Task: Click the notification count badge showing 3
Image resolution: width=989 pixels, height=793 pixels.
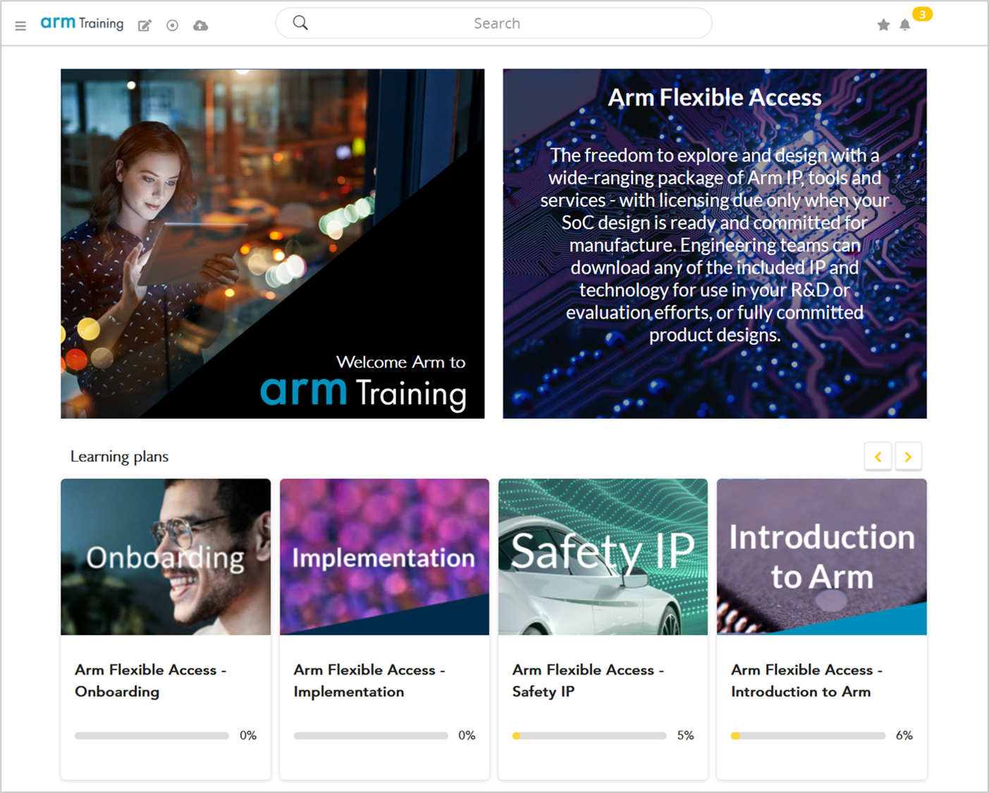Action: [x=922, y=14]
